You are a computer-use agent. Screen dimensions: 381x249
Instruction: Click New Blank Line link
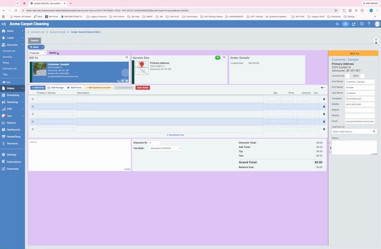pyautogui.click(x=175, y=135)
